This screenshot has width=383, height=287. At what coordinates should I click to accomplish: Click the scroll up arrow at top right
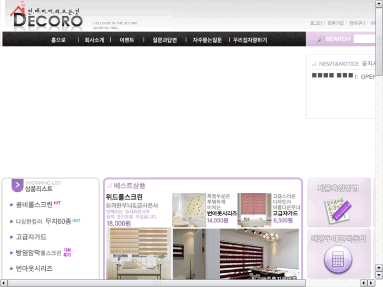pos(379,3)
